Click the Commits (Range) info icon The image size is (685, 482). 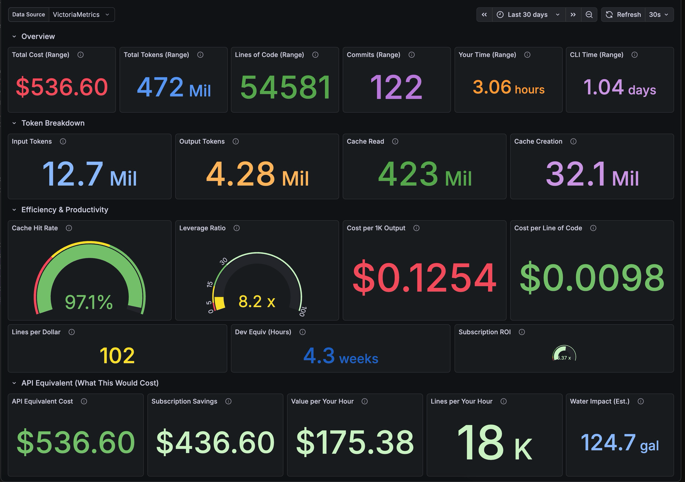tap(411, 55)
